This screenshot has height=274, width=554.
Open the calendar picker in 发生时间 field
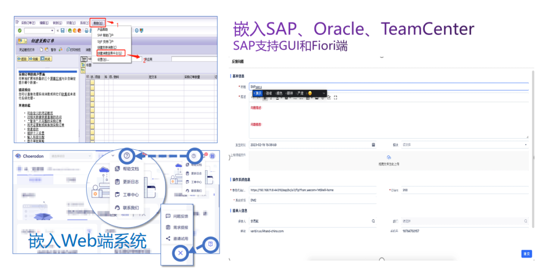pos(373,145)
